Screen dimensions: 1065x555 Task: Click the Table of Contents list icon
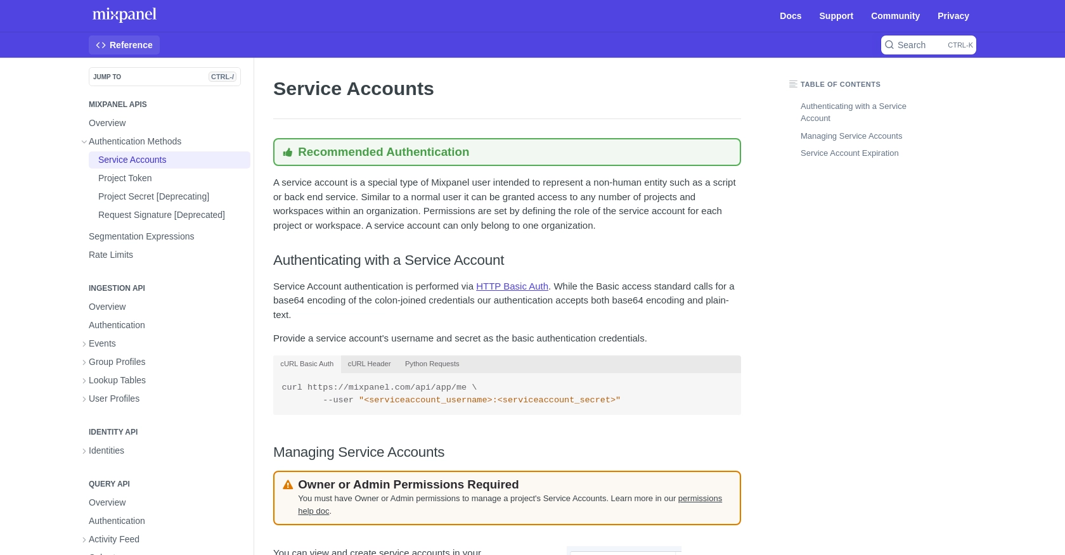[x=793, y=84]
